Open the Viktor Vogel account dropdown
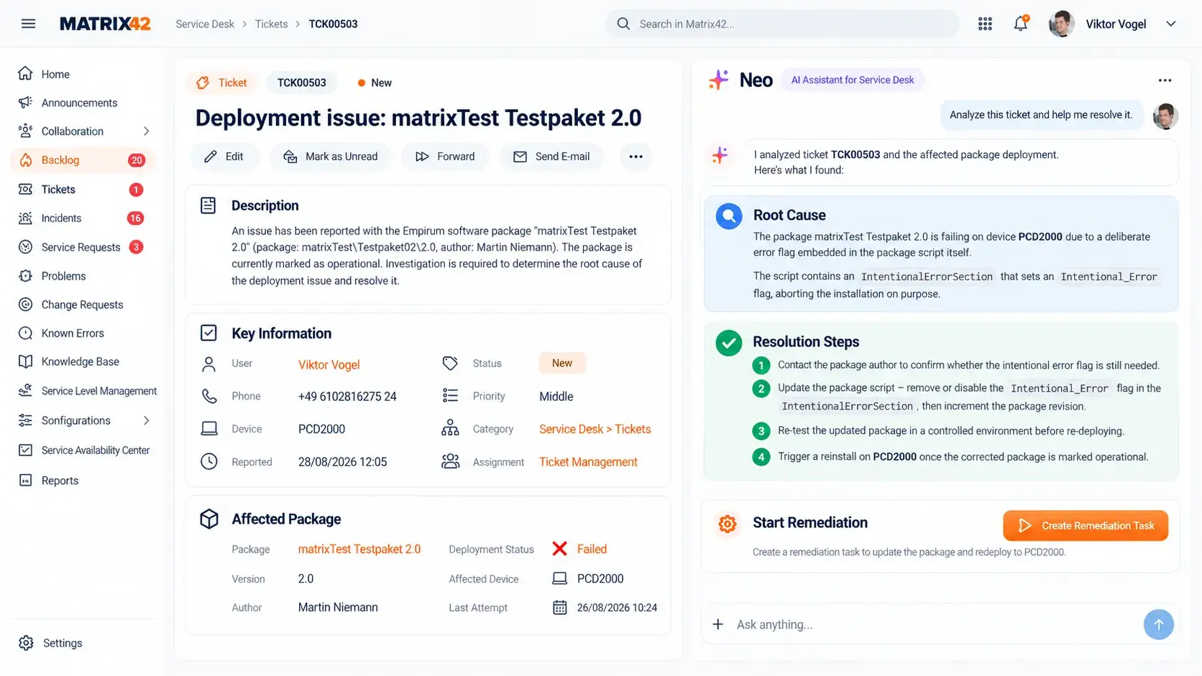 pyautogui.click(x=1170, y=24)
